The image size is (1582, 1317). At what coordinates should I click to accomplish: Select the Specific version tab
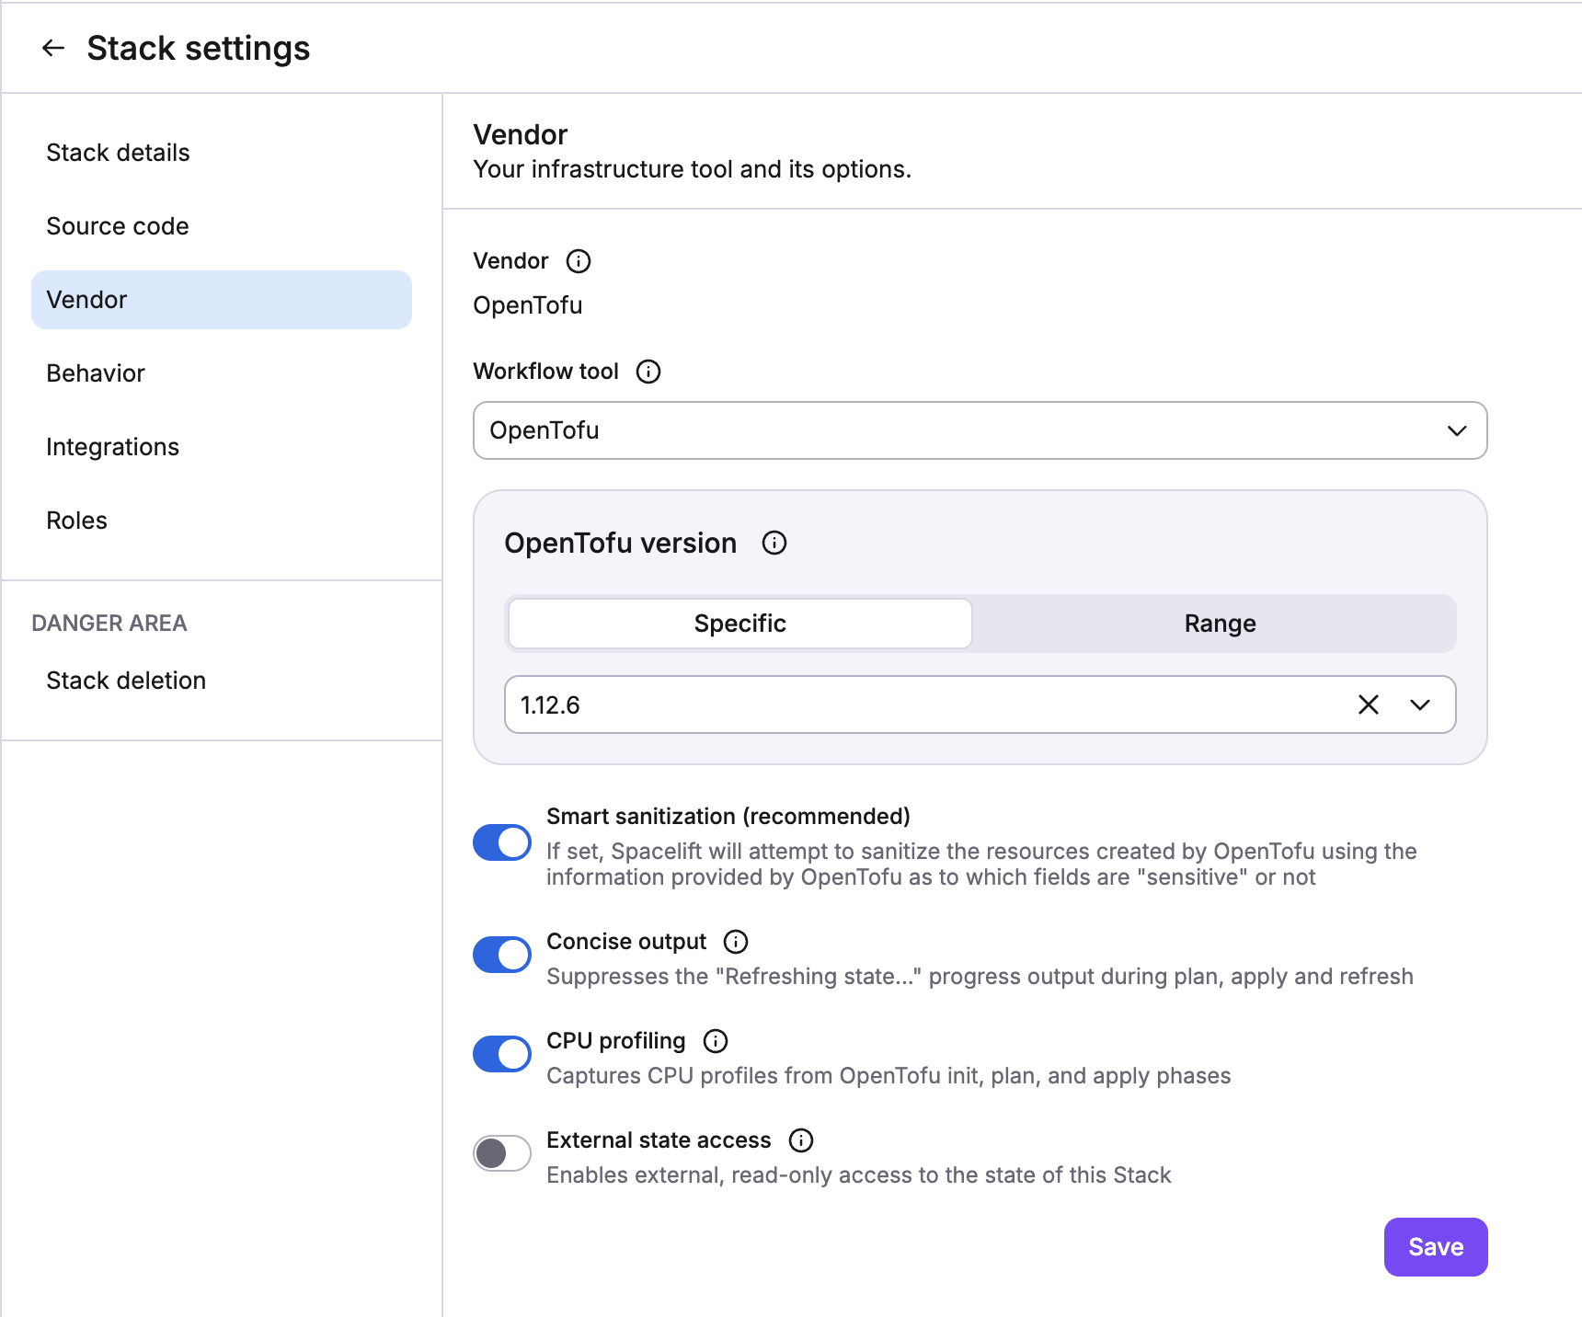(x=739, y=624)
